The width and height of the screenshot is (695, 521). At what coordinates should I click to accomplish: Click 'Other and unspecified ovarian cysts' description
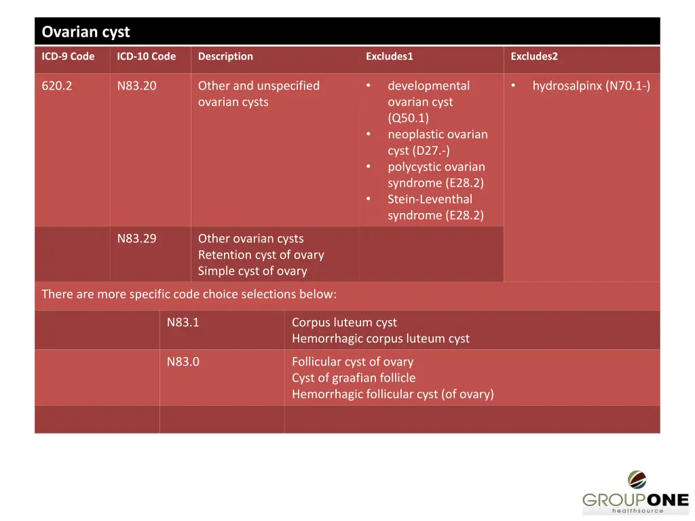(259, 94)
